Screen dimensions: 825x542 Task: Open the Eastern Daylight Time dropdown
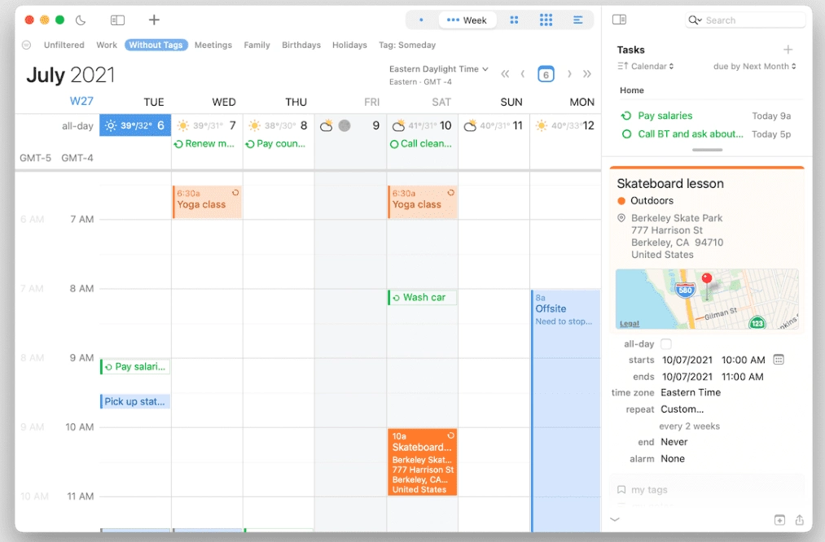point(438,69)
